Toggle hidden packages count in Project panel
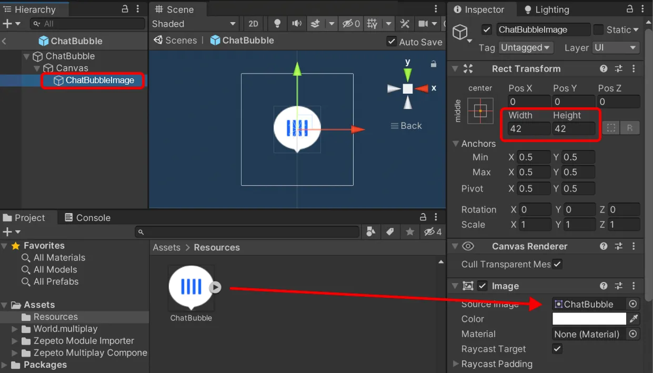This screenshot has height=373, width=653. [x=433, y=232]
